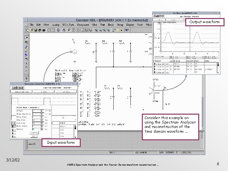Click the X Axis button in Oscilloscope
This screenshot has width=228, height=171.
pyautogui.click(x=160, y=20)
